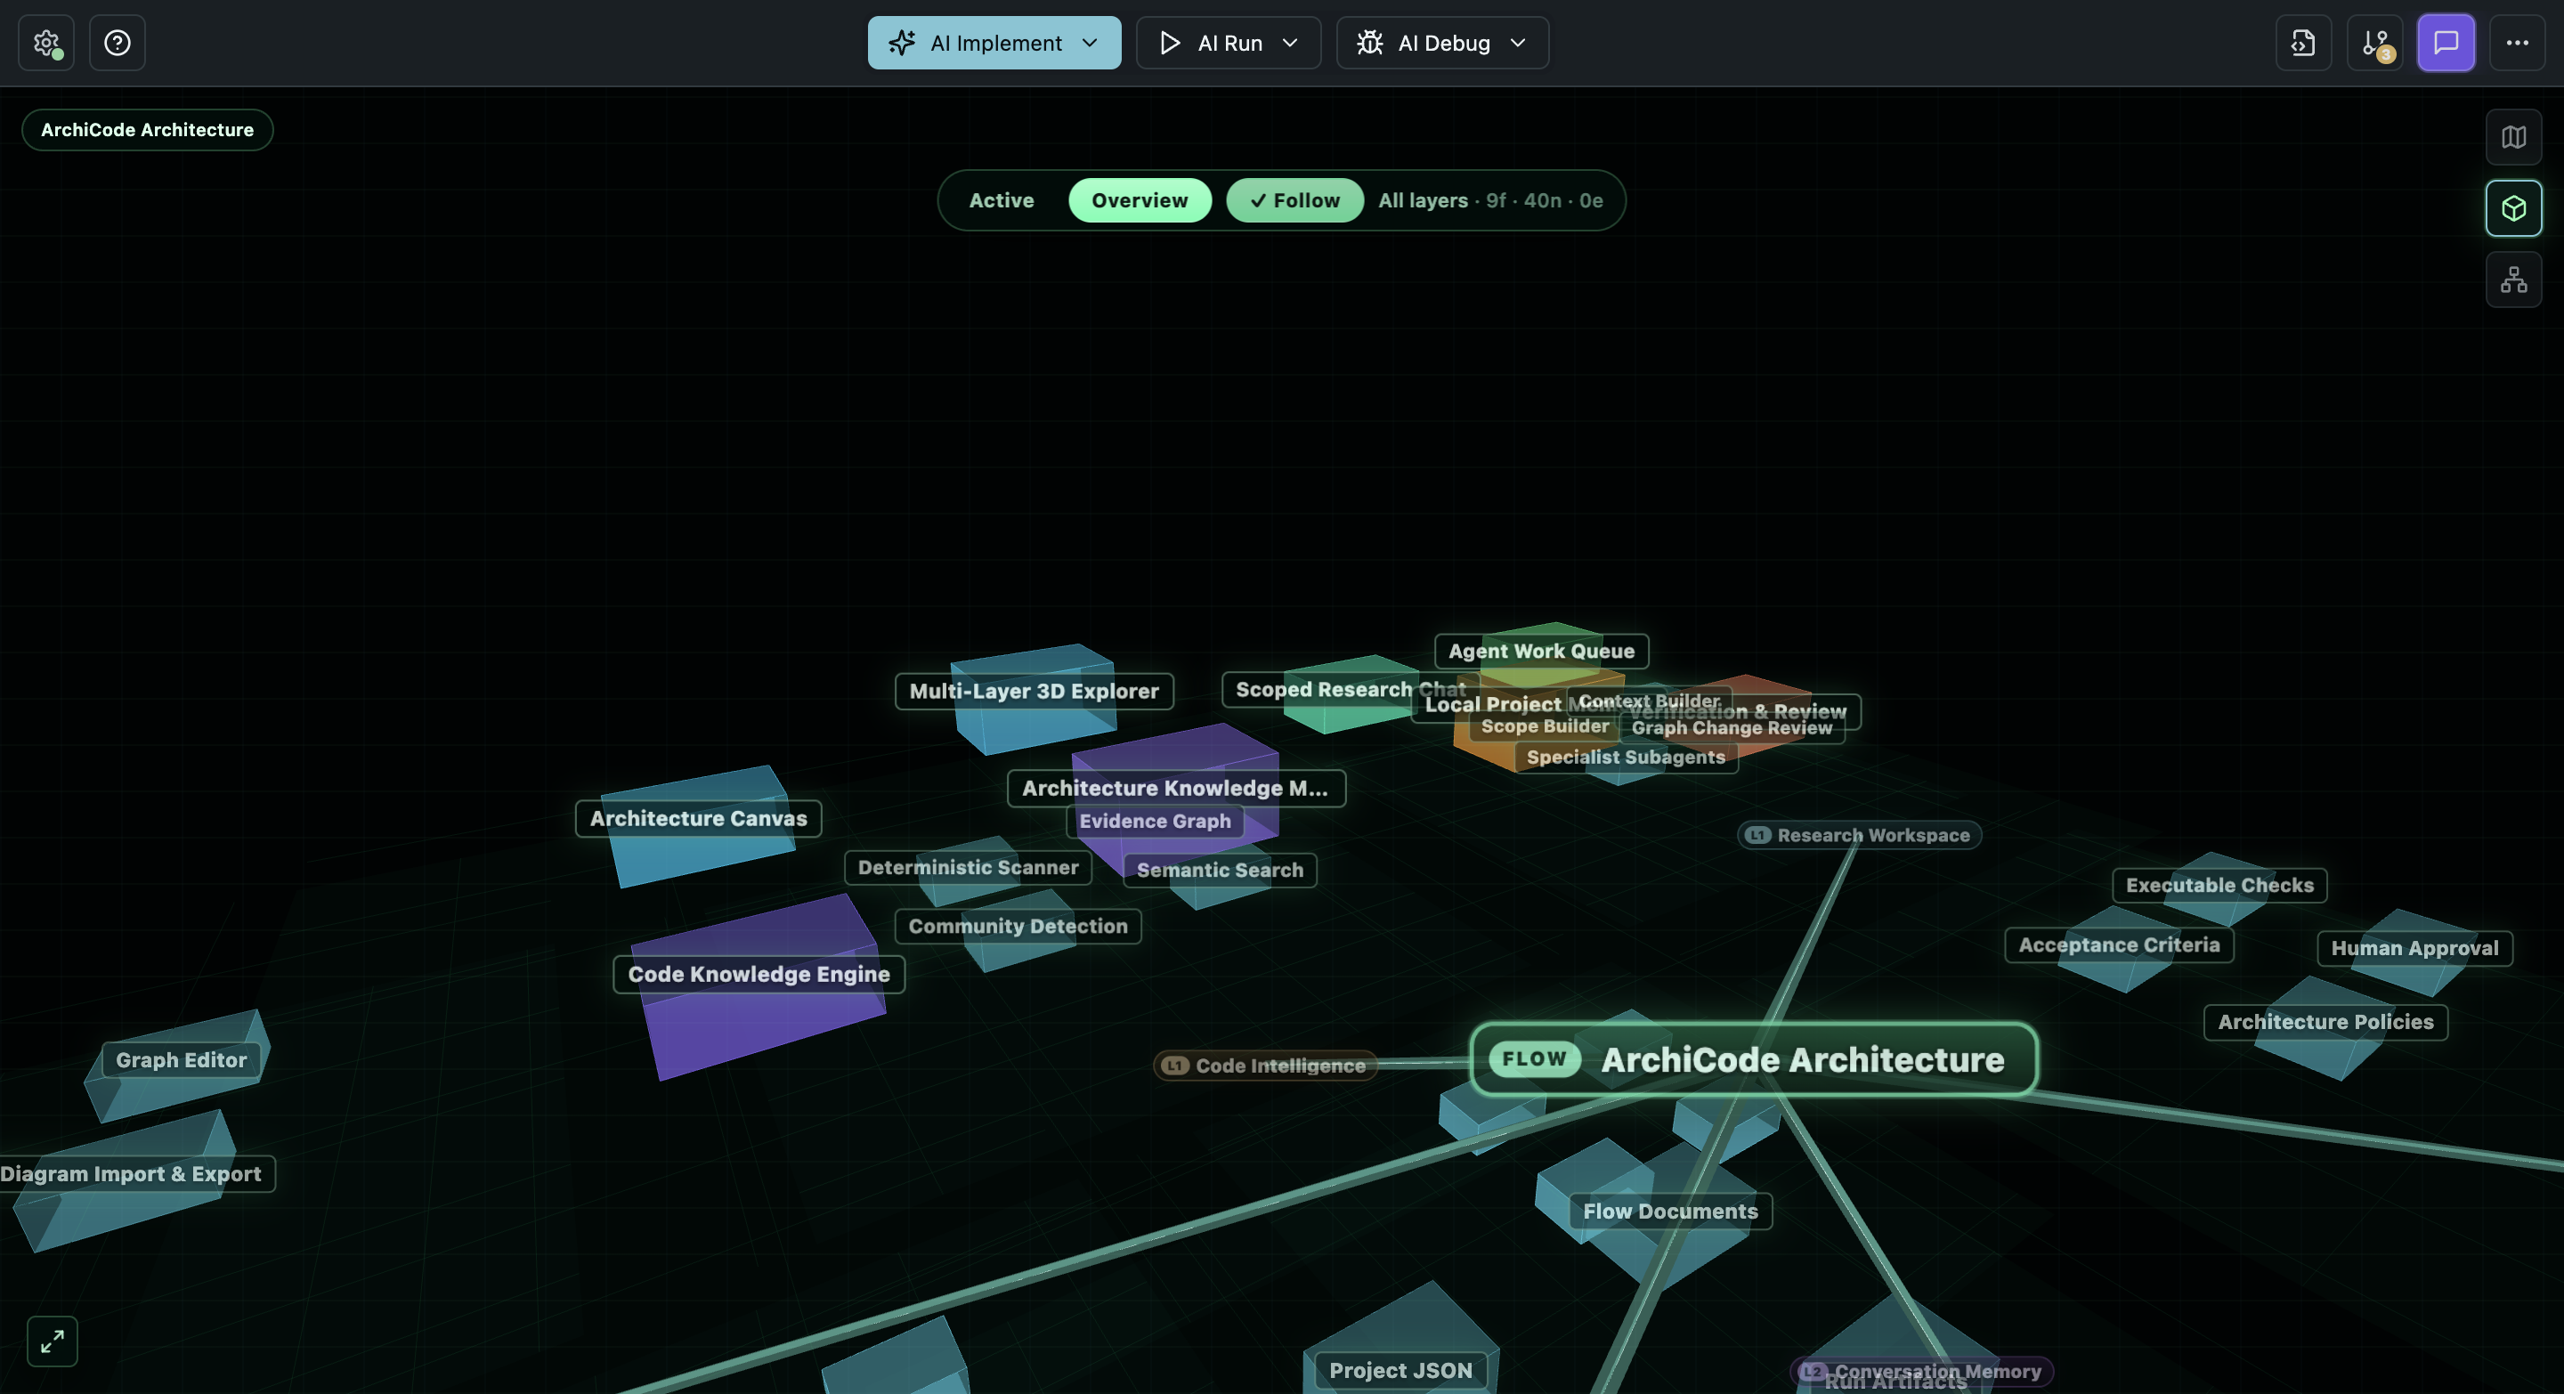Select the Project JSON node
This screenshot has width=2564, height=1394.
tap(1400, 1371)
